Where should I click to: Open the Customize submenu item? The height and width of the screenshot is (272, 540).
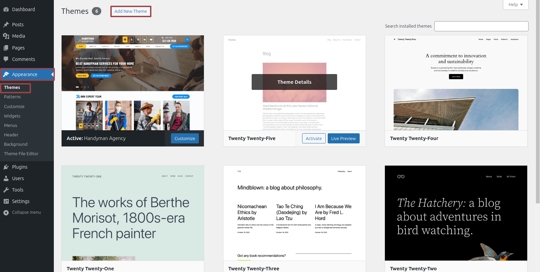click(x=14, y=107)
